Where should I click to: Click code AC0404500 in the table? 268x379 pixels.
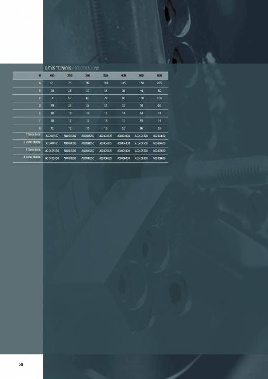point(141,143)
